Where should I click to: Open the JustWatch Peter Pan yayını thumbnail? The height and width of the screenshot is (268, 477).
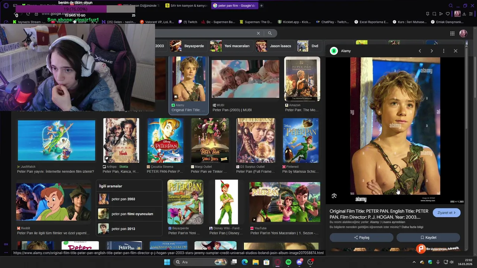57,141
